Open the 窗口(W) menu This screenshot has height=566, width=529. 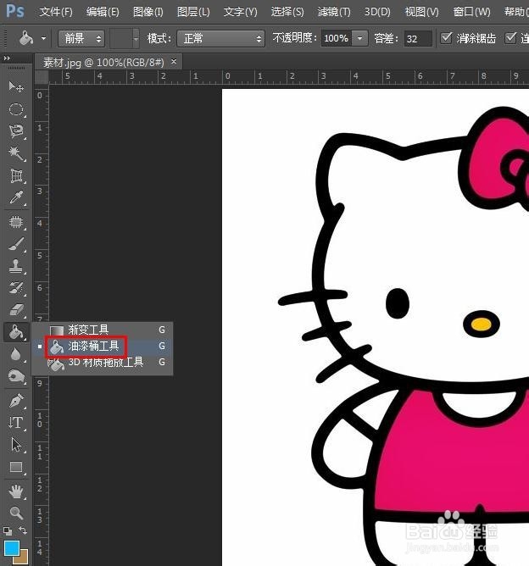point(471,12)
